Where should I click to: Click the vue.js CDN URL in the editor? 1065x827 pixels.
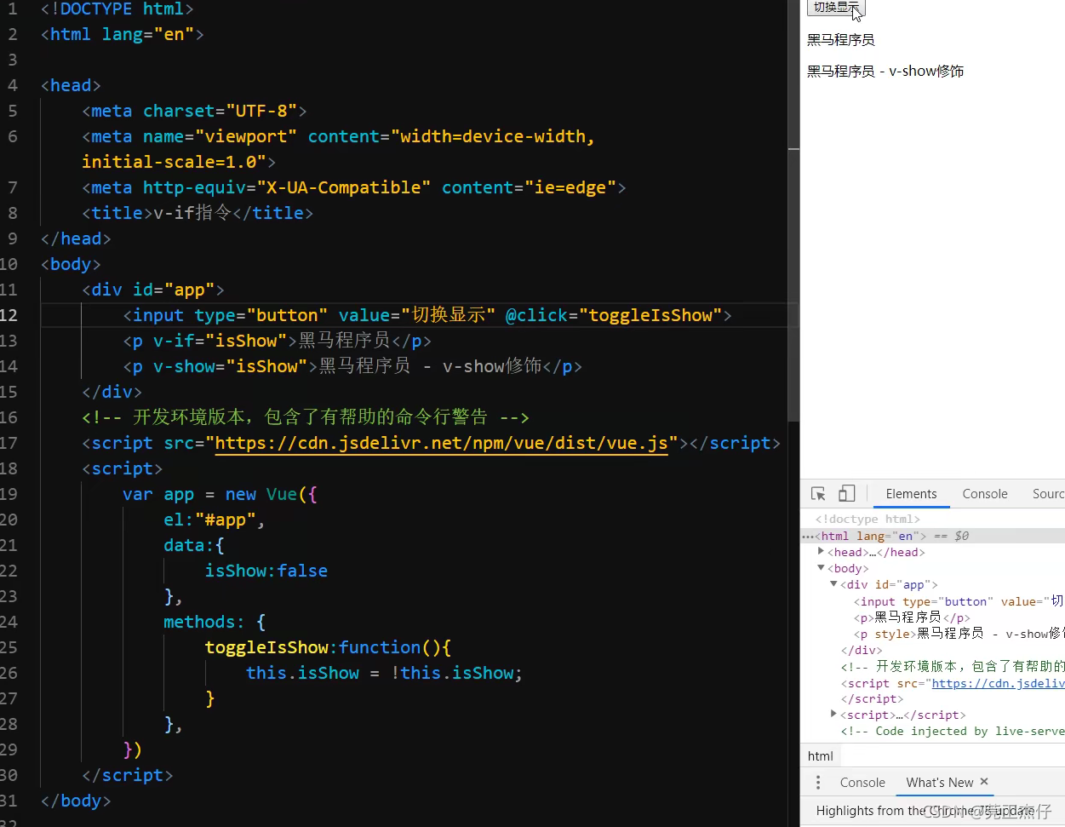coord(441,443)
